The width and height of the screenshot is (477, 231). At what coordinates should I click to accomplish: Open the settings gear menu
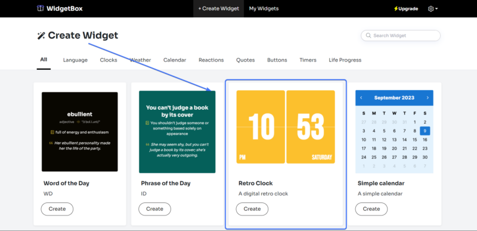click(433, 9)
